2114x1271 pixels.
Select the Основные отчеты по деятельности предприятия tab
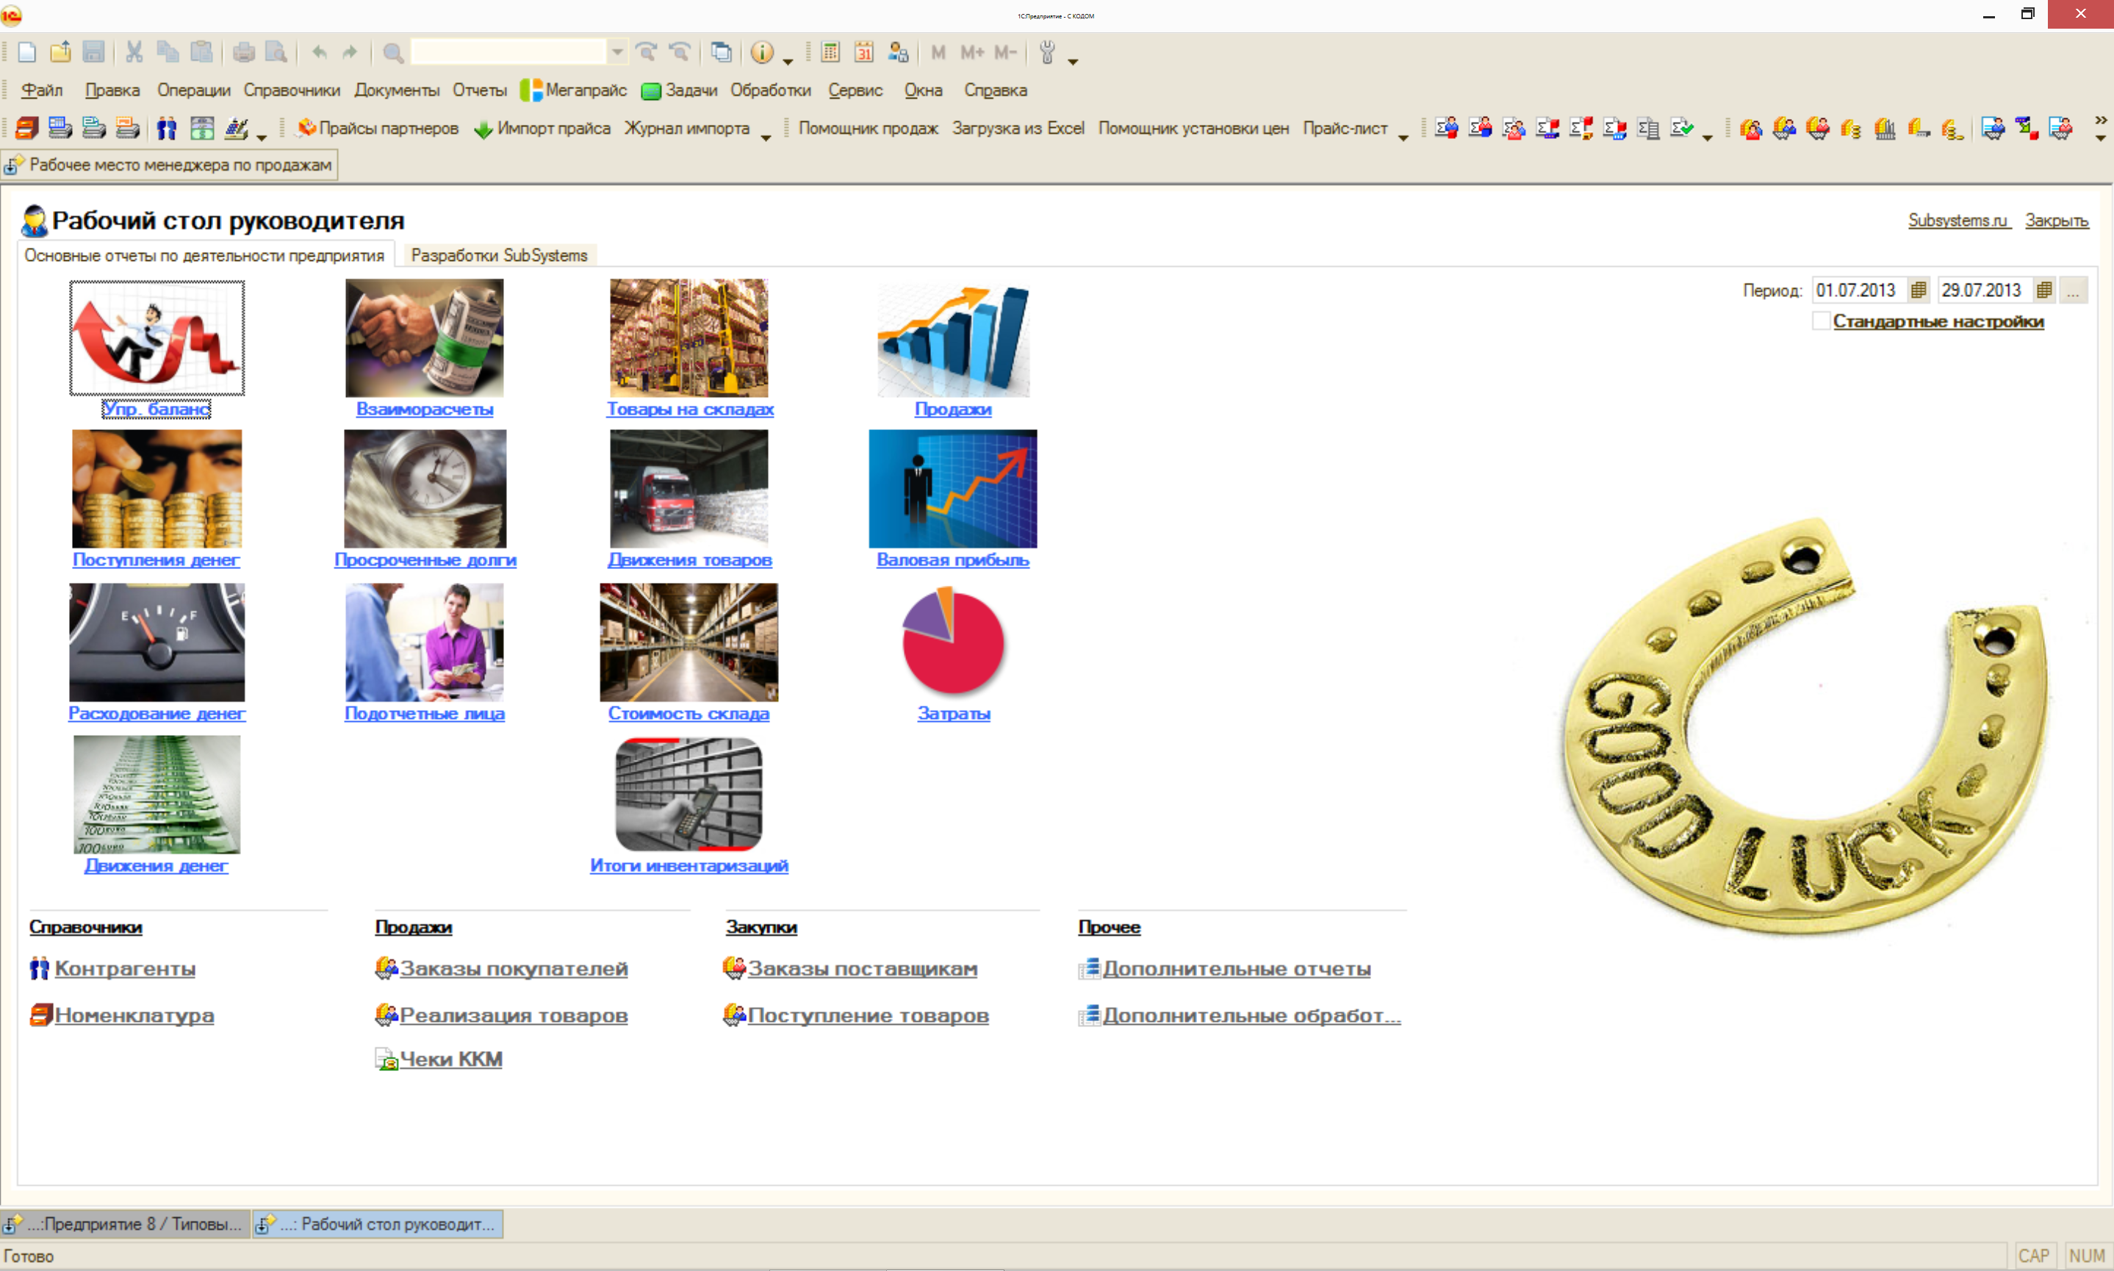[204, 255]
